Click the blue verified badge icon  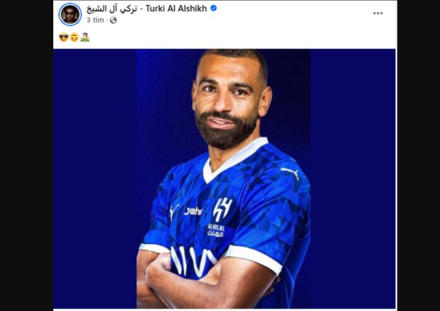tap(214, 8)
